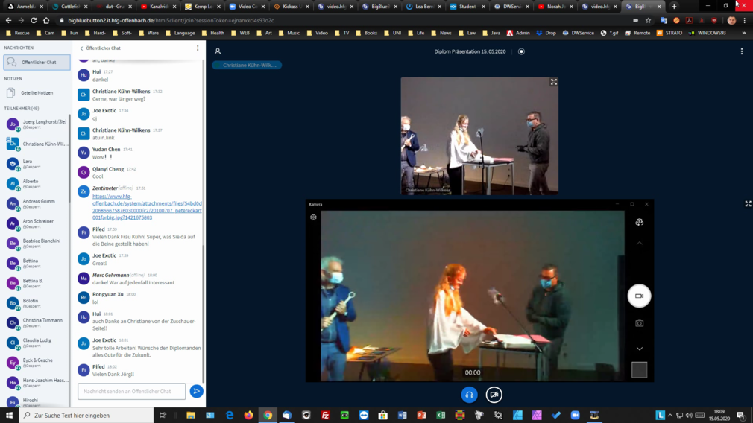Switch to the Kickass browser tab
The image size is (753, 423).
pyautogui.click(x=291, y=6)
